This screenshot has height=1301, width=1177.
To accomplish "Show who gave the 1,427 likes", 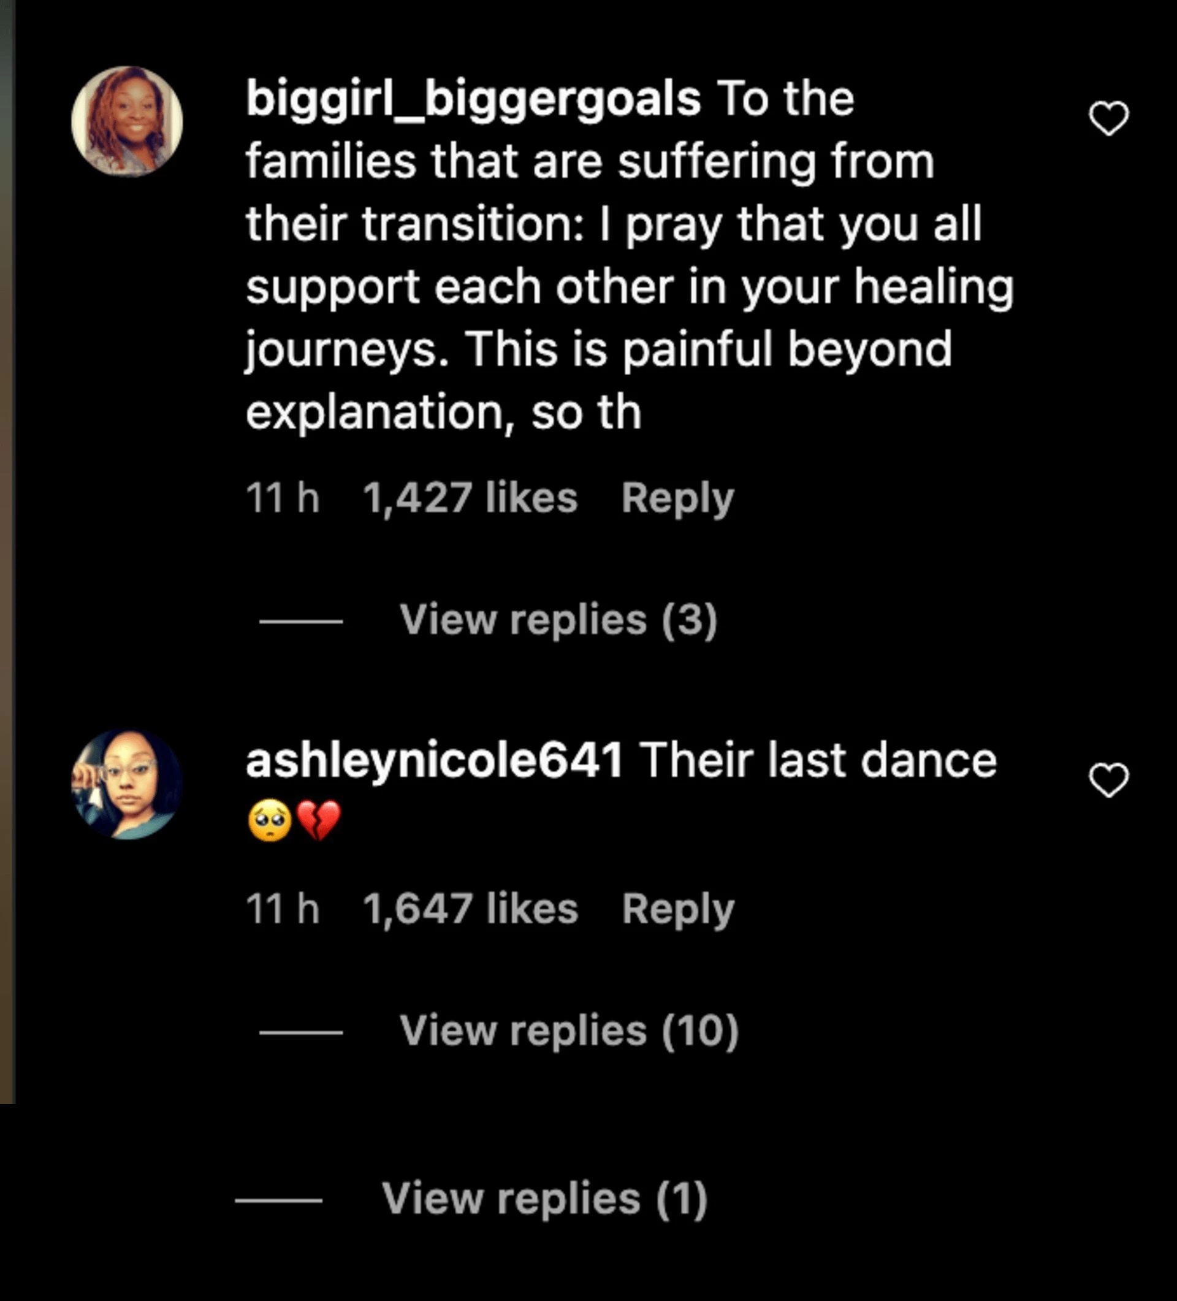I will [x=470, y=498].
